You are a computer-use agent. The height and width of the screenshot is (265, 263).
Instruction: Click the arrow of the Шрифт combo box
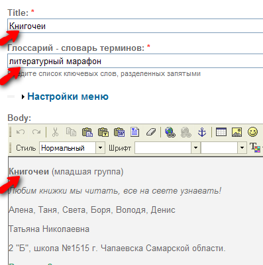click(195, 147)
